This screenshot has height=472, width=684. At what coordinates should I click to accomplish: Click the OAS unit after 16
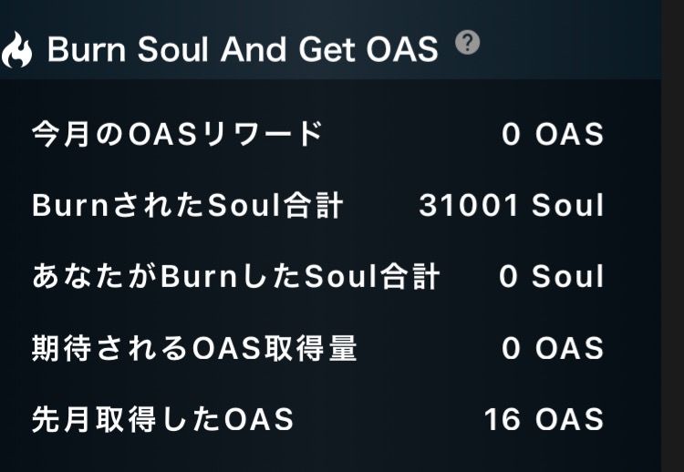[x=569, y=419]
